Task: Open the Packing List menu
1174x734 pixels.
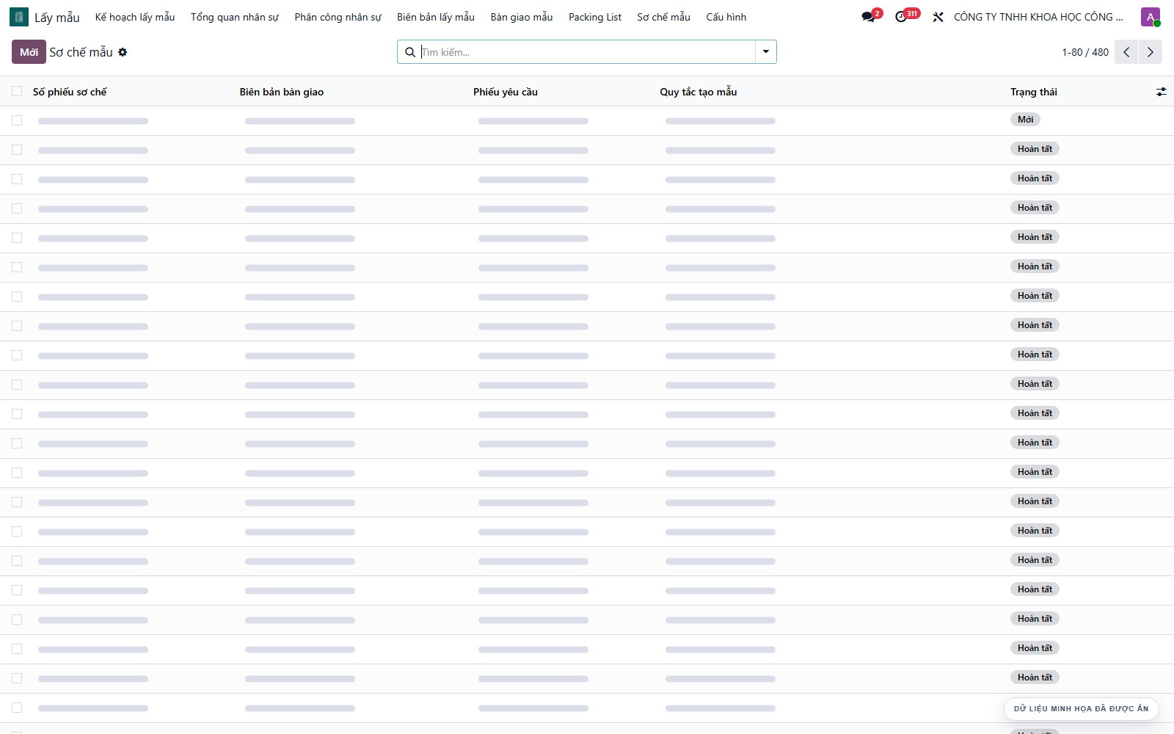Action: point(595,17)
